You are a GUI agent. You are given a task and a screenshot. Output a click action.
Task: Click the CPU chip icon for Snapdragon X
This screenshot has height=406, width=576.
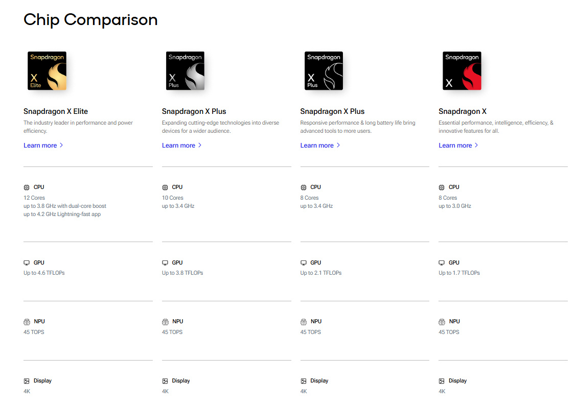(x=442, y=187)
